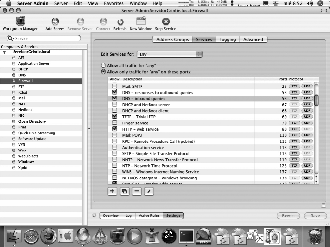Edit selected service with pencil button
The image size is (330, 247).
pyautogui.click(x=149, y=191)
